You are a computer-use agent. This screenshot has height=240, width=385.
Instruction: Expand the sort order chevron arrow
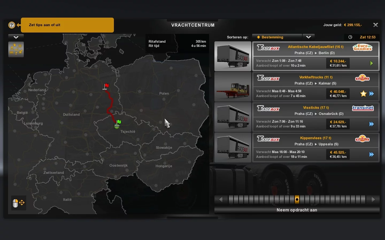(x=309, y=37)
